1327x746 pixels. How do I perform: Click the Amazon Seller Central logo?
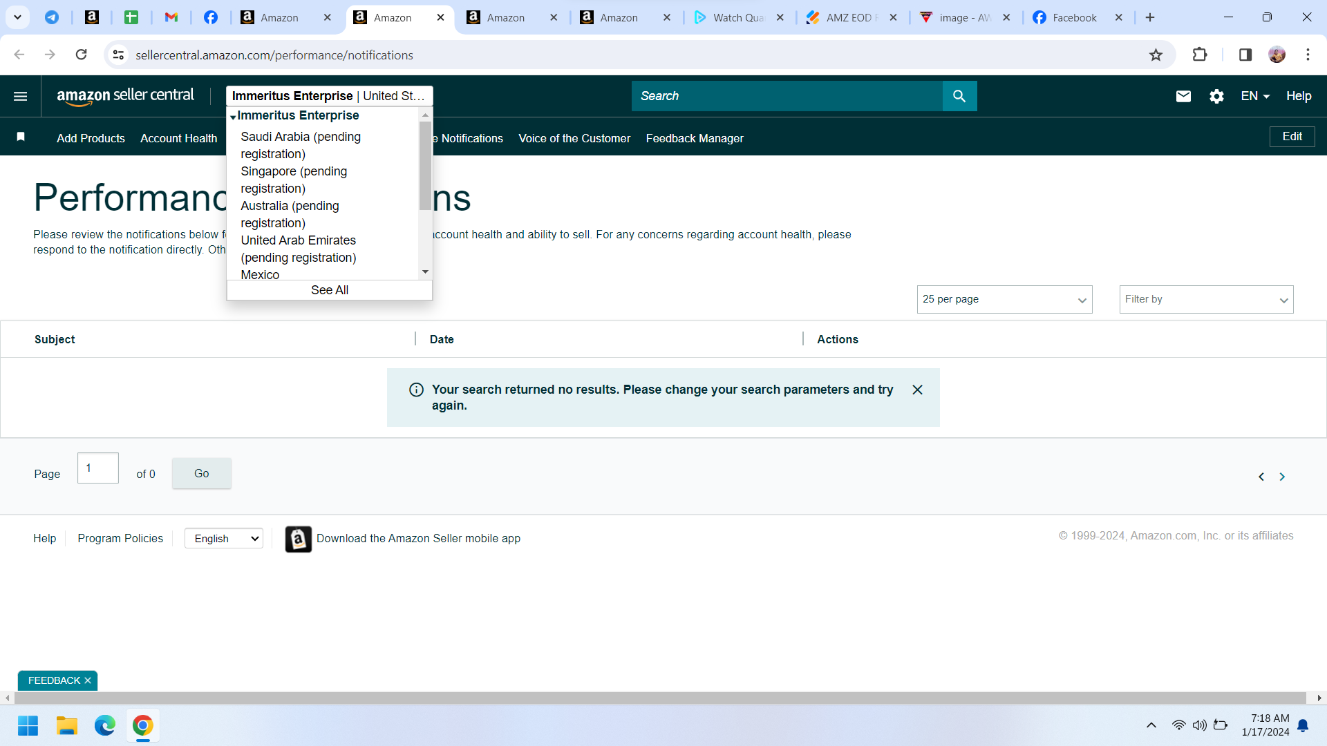point(125,96)
